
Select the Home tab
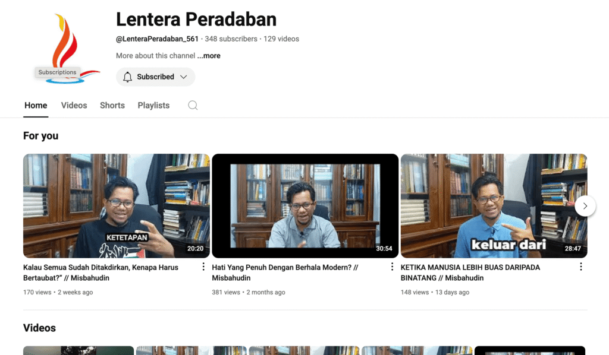click(36, 106)
